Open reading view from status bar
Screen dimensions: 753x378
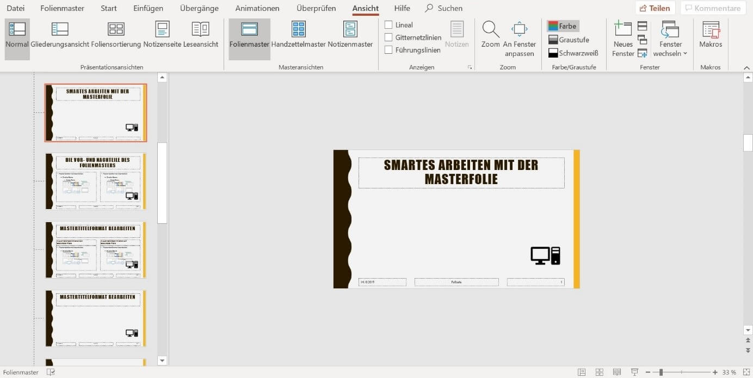(616, 372)
